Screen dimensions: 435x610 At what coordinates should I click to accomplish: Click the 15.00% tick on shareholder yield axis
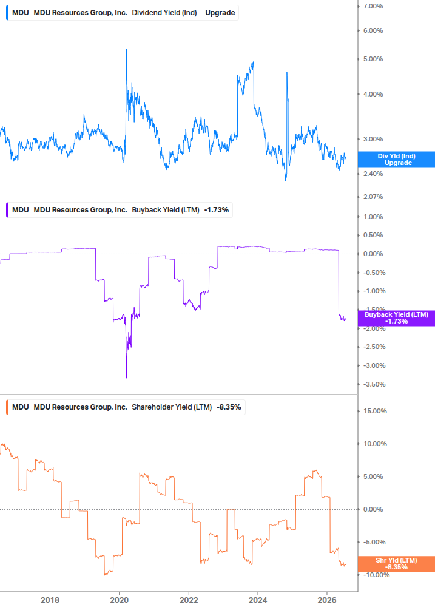[375, 411]
